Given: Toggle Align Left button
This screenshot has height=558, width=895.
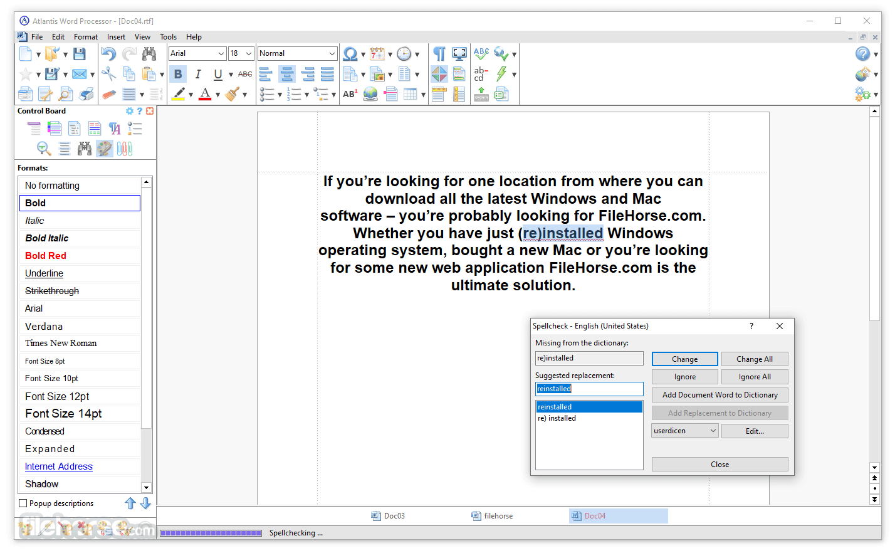Looking at the screenshot, I should (x=266, y=74).
